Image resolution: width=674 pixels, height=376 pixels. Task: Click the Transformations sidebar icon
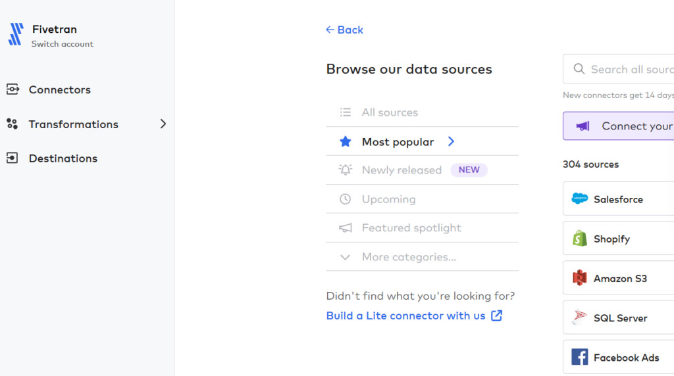pyautogui.click(x=13, y=124)
